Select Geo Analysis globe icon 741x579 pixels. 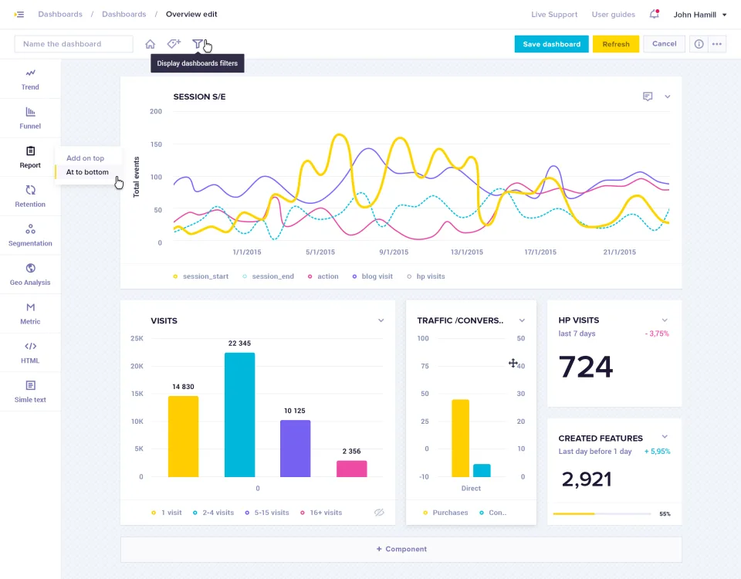30,268
